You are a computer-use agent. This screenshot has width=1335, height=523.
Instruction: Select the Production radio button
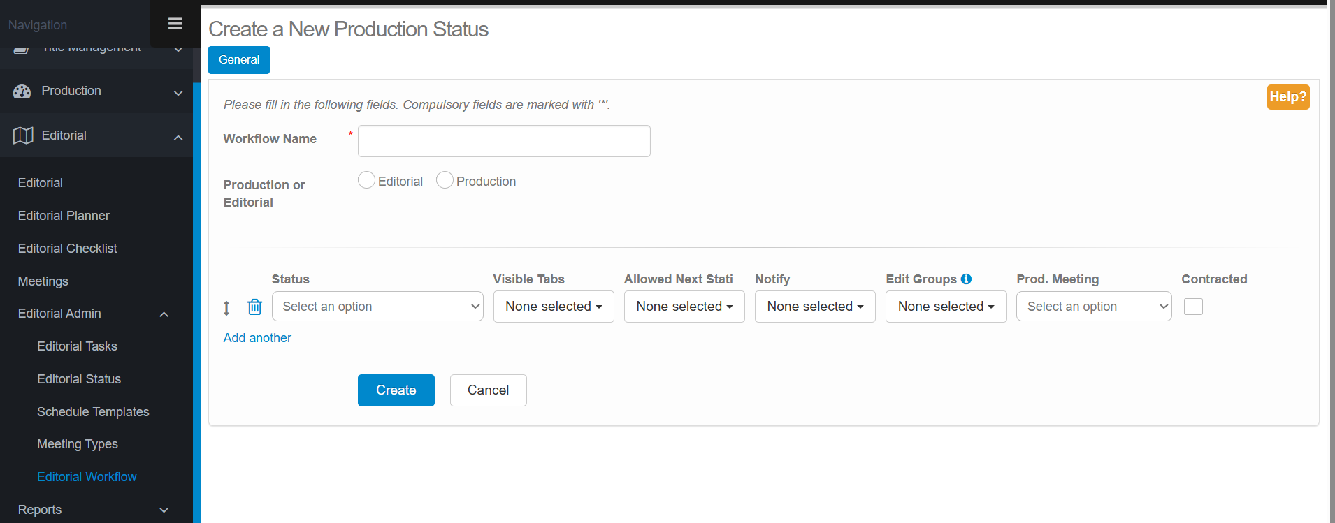(x=445, y=180)
